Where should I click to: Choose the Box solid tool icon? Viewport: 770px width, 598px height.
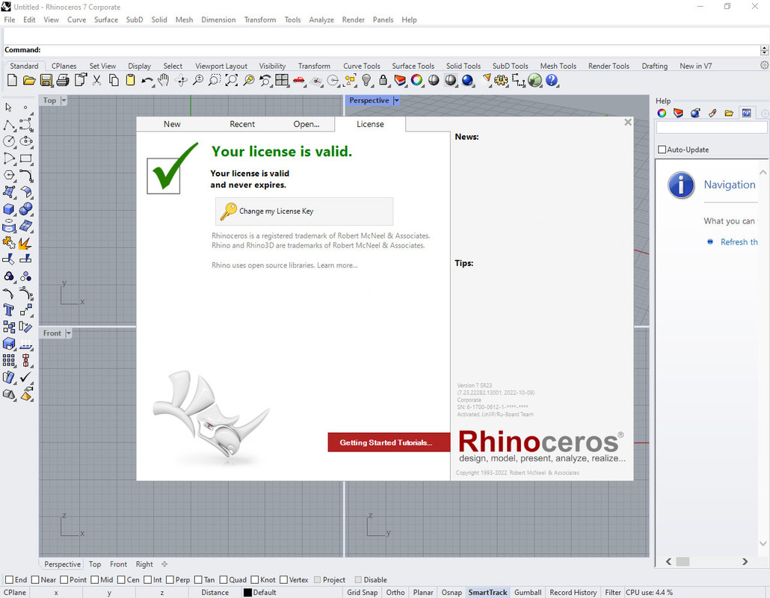[9, 209]
